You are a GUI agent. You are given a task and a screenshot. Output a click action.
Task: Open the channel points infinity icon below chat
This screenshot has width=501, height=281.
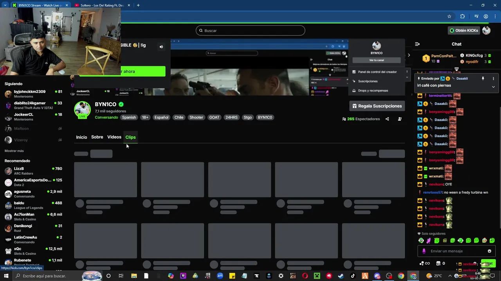[424, 263]
